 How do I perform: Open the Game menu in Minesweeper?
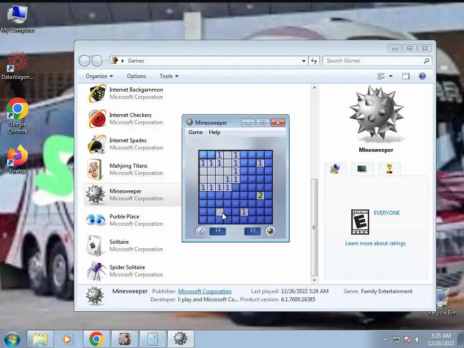[x=196, y=132]
